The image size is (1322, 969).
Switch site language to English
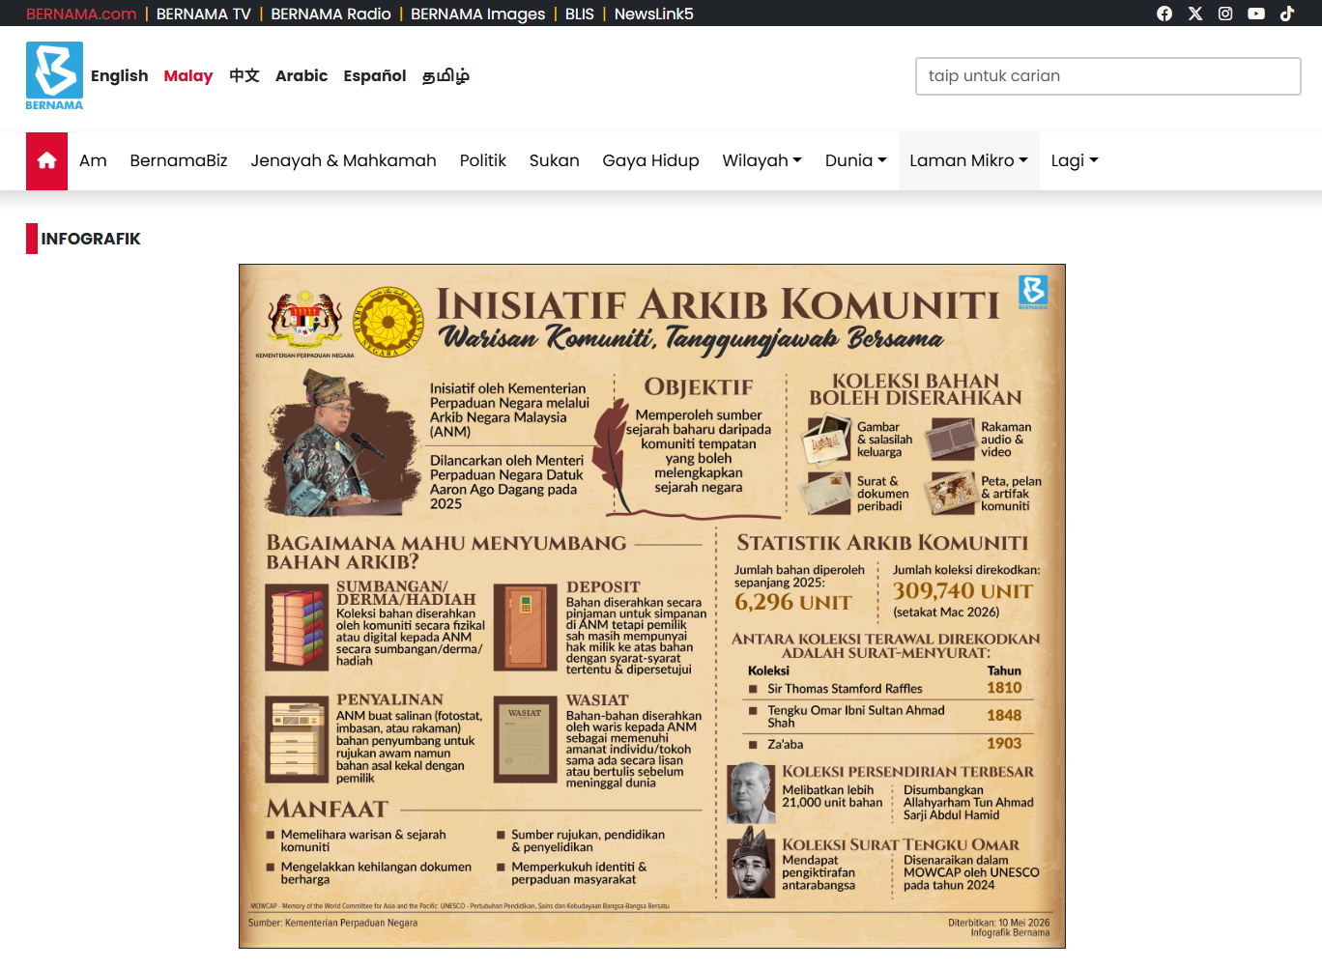point(120,75)
